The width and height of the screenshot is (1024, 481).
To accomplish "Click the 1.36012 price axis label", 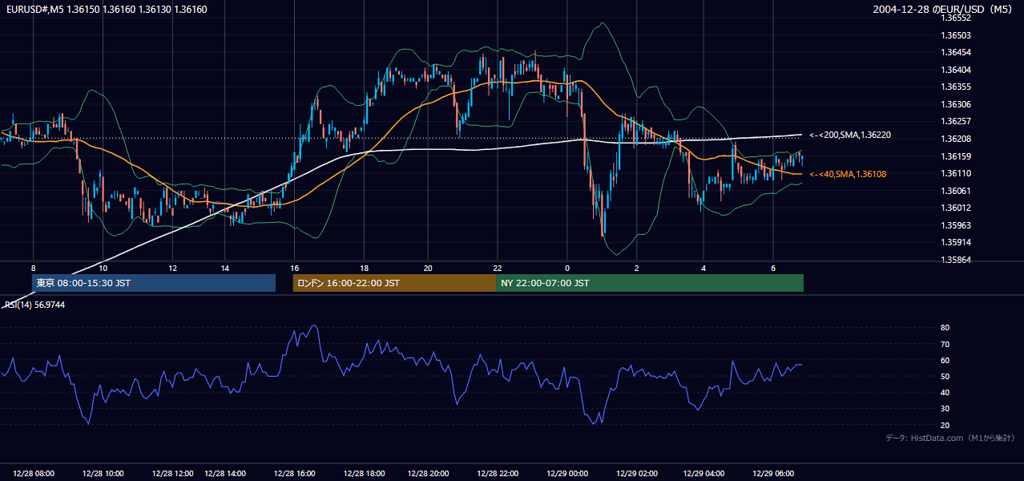I will (956, 208).
